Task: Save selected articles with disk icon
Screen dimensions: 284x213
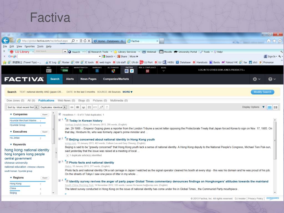Action: pos(89,107)
